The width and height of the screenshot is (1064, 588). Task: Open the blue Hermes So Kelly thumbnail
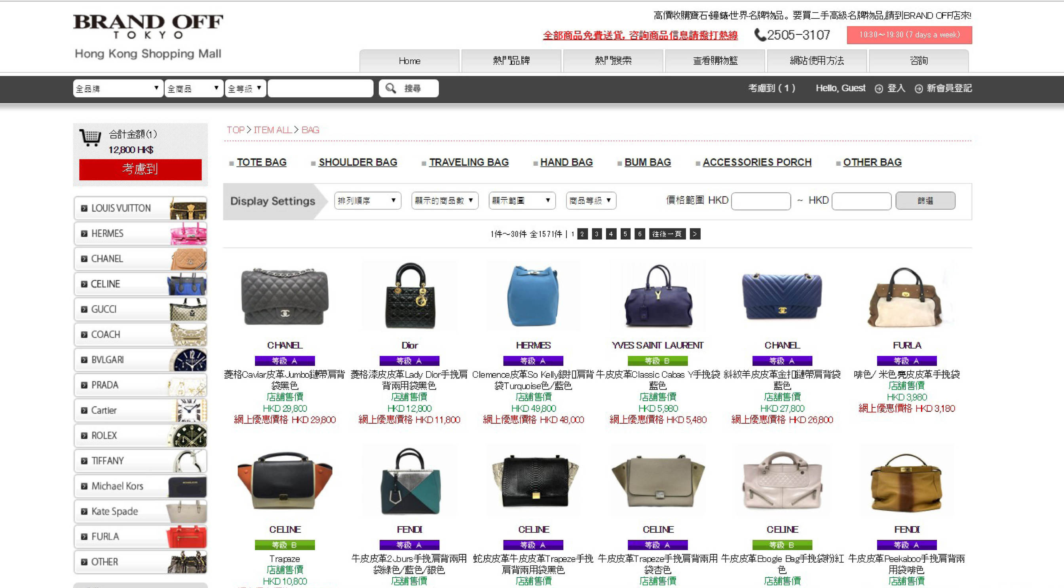[x=533, y=295]
